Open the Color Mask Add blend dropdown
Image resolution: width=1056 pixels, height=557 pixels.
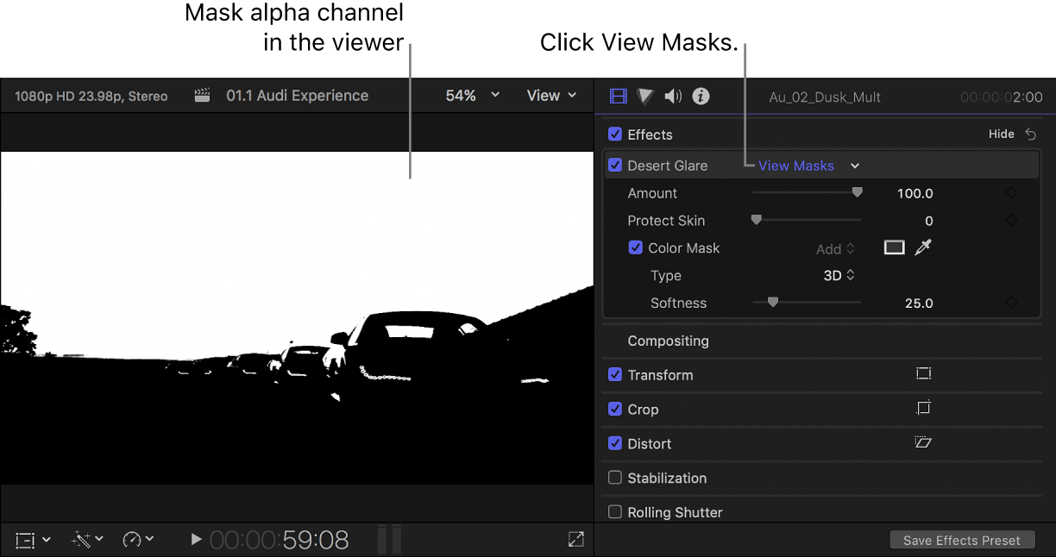(833, 247)
